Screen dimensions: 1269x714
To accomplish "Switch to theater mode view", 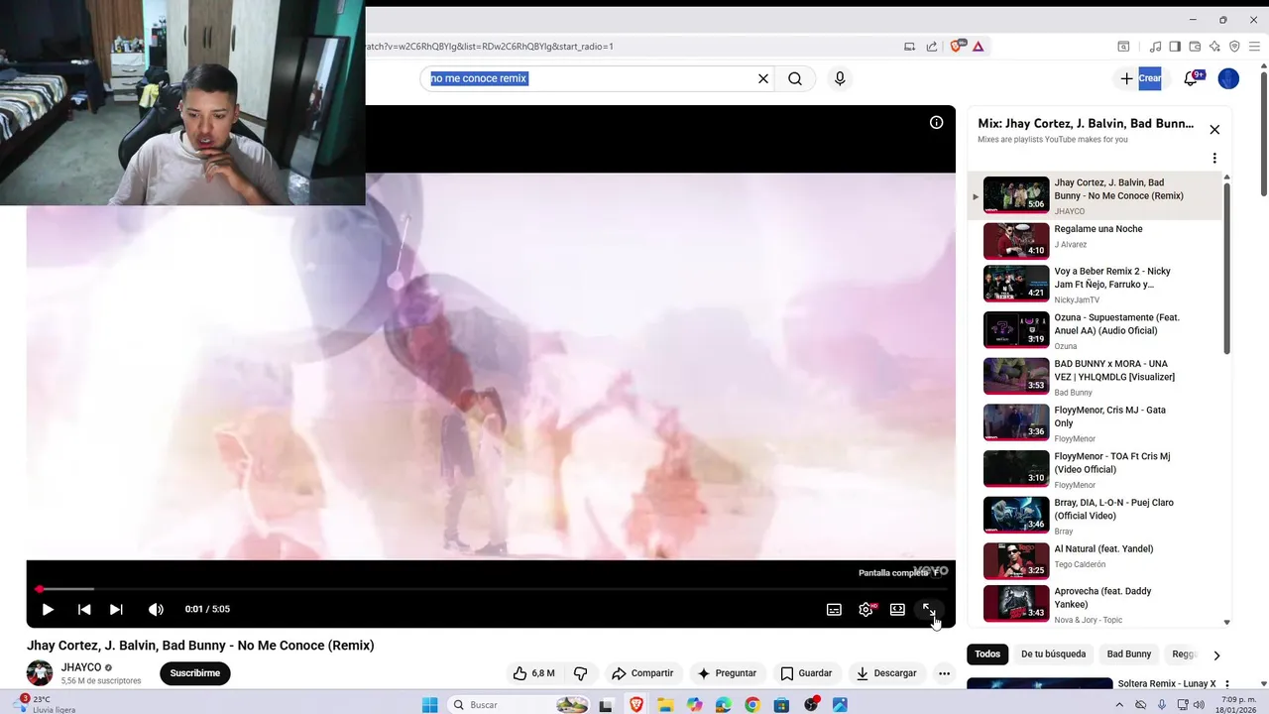I will tap(897, 609).
